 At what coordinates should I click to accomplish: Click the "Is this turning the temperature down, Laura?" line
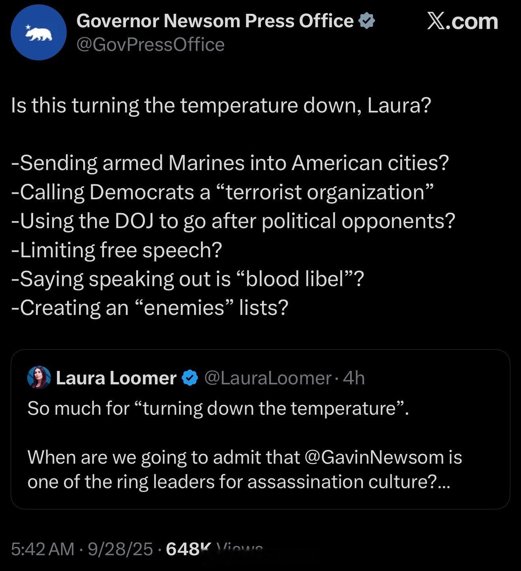[221, 105]
